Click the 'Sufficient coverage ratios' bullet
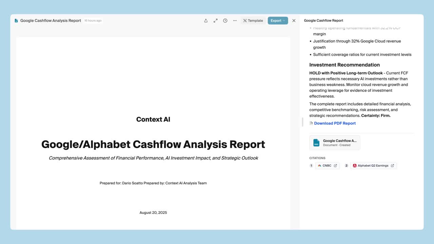The image size is (434, 244). (x=362, y=55)
